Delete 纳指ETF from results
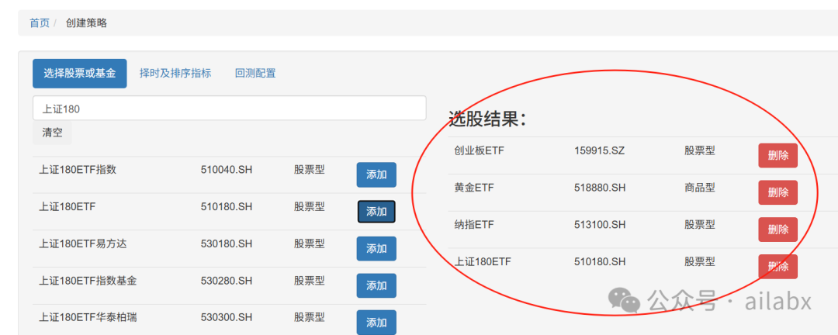The height and width of the screenshot is (335, 838). coord(777,230)
